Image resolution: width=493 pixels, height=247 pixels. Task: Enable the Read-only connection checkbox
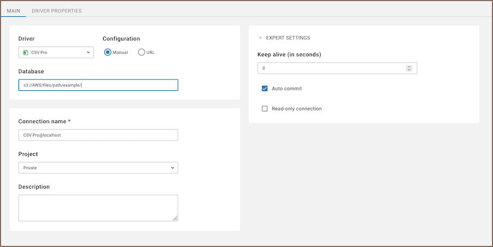[x=265, y=109]
